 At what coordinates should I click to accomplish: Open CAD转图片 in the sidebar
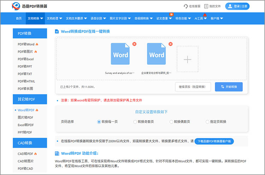(x=26, y=161)
